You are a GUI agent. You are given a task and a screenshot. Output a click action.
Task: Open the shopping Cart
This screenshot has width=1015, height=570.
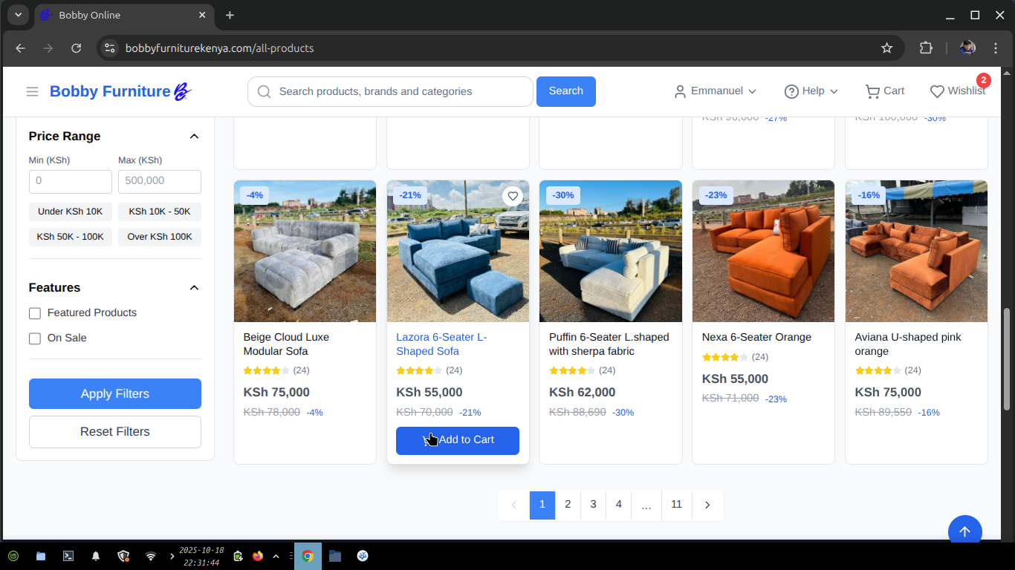883,91
